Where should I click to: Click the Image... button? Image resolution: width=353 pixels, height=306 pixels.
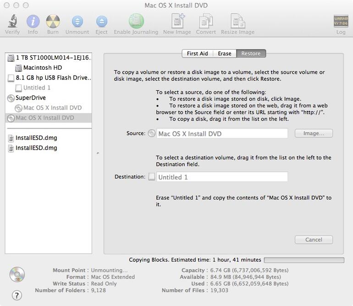[314, 134]
